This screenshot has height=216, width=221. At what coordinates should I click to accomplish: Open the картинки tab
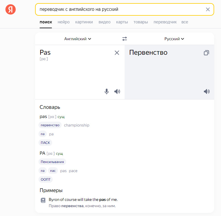[x=84, y=22]
